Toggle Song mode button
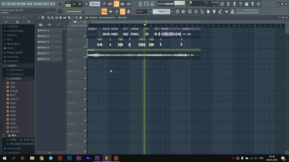Screen dimensions: 289x162 pos(68,4)
